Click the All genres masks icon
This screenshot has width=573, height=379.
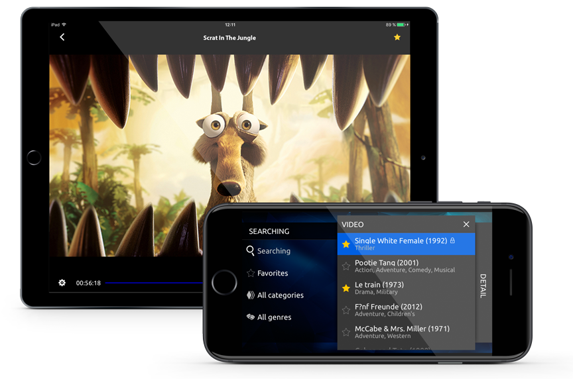tap(251, 317)
